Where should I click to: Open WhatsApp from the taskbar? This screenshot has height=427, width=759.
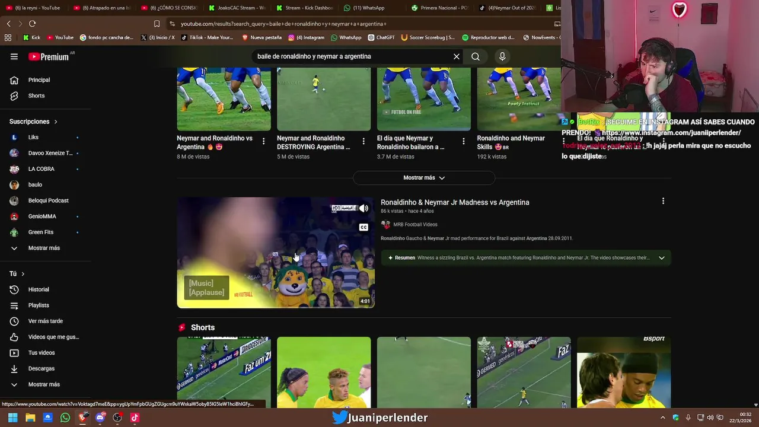[65, 418]
